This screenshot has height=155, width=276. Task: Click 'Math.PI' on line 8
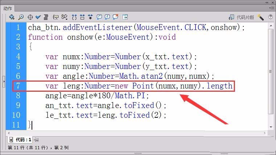pos(130,96)
